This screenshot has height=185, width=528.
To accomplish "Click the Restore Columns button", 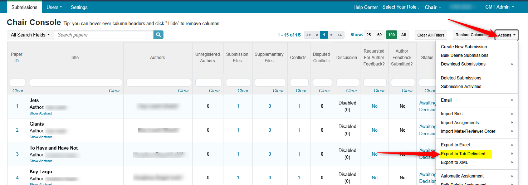I will 471,35.
